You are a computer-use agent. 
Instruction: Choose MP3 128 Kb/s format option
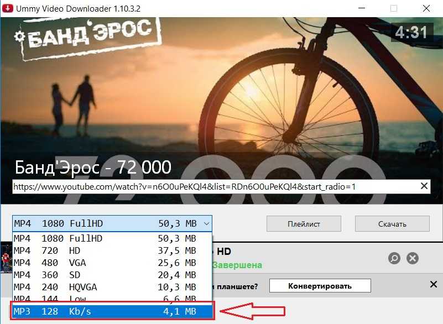tap(113, 311)
